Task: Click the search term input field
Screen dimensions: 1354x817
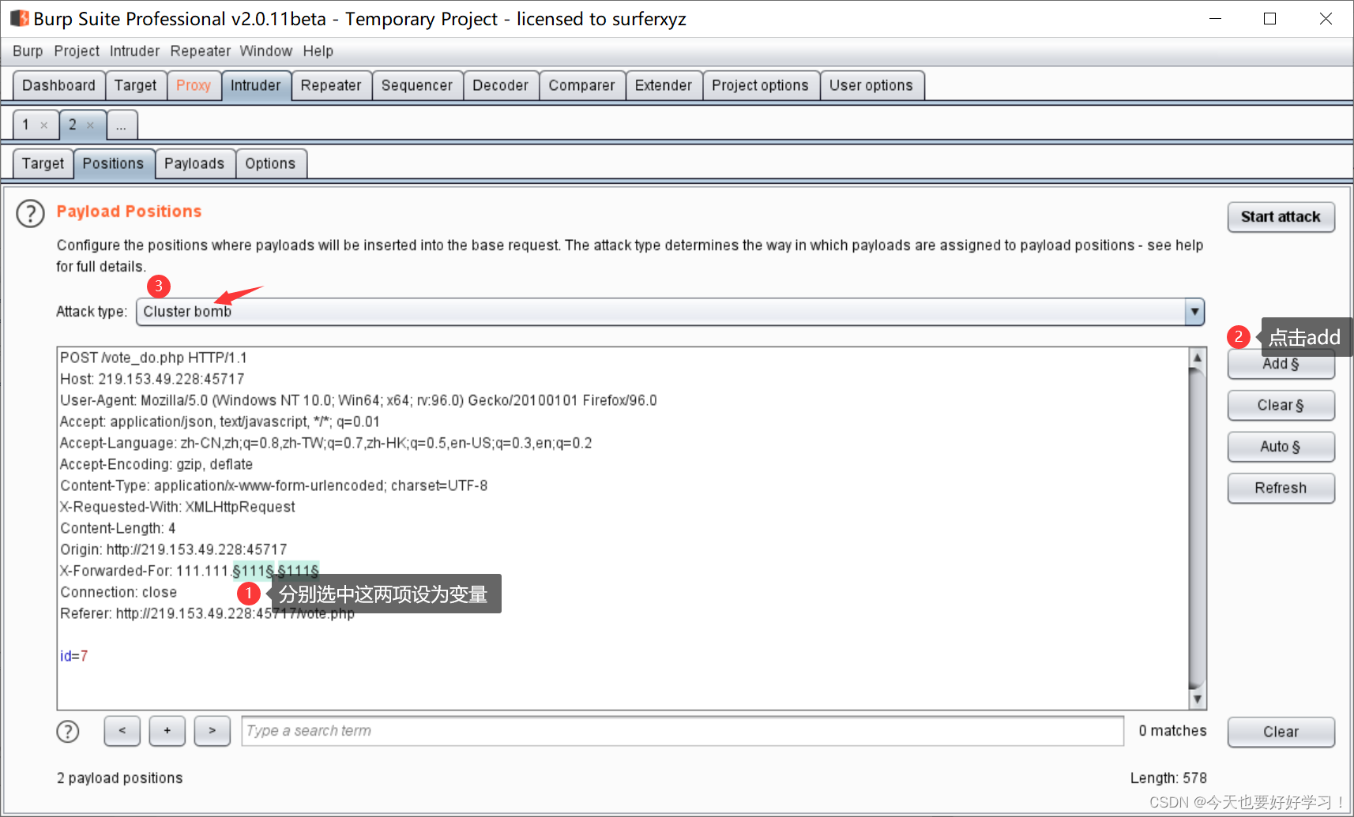Action: coord(683,731)
